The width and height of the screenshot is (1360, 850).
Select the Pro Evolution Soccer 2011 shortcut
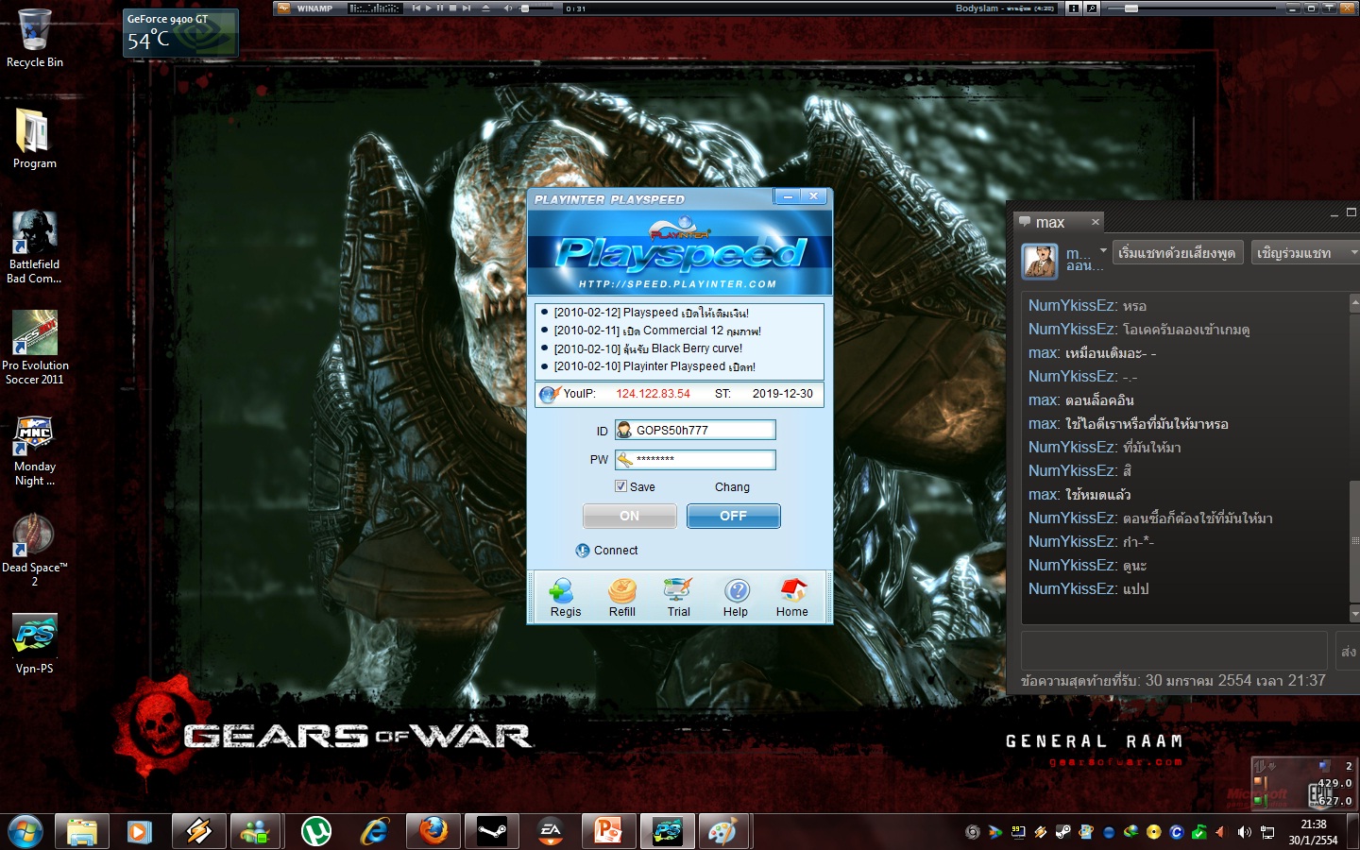[35, 348]
